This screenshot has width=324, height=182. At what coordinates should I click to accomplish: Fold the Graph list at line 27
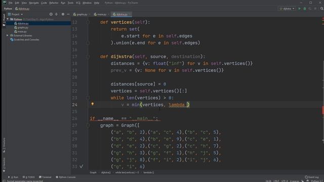coord(88,125)
